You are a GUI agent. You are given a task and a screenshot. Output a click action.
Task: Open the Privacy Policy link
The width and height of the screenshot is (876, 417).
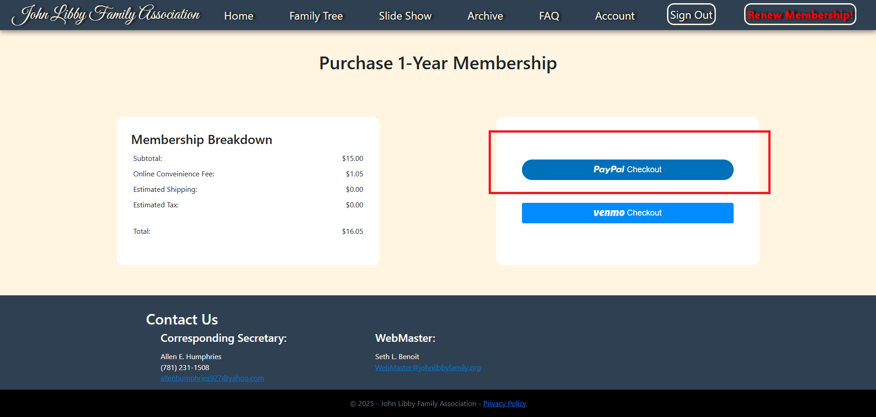coord(505,404)
